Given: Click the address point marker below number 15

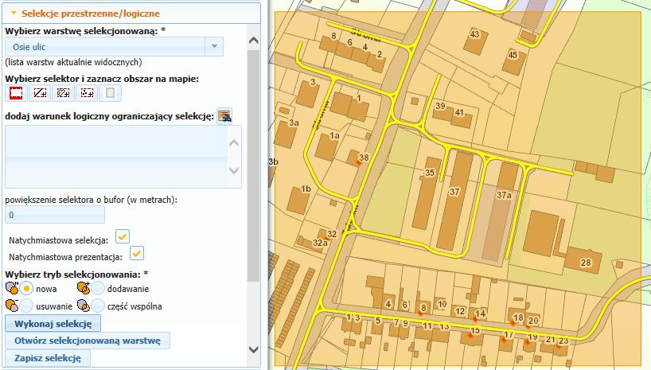Looking at the screenshot, I should pyautogui.click(x=470, y=335).
